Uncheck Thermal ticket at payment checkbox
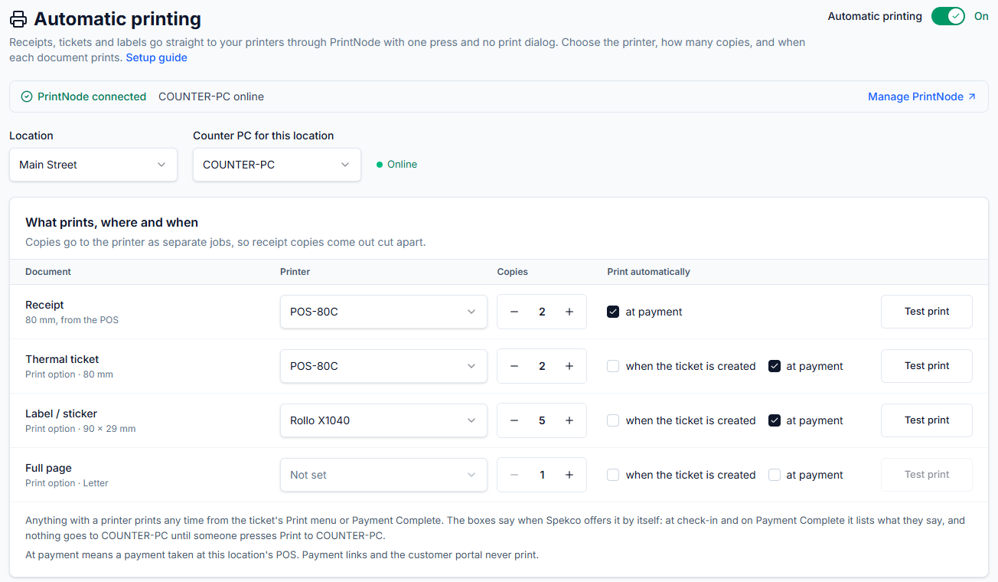 click(x=775, y=366)
